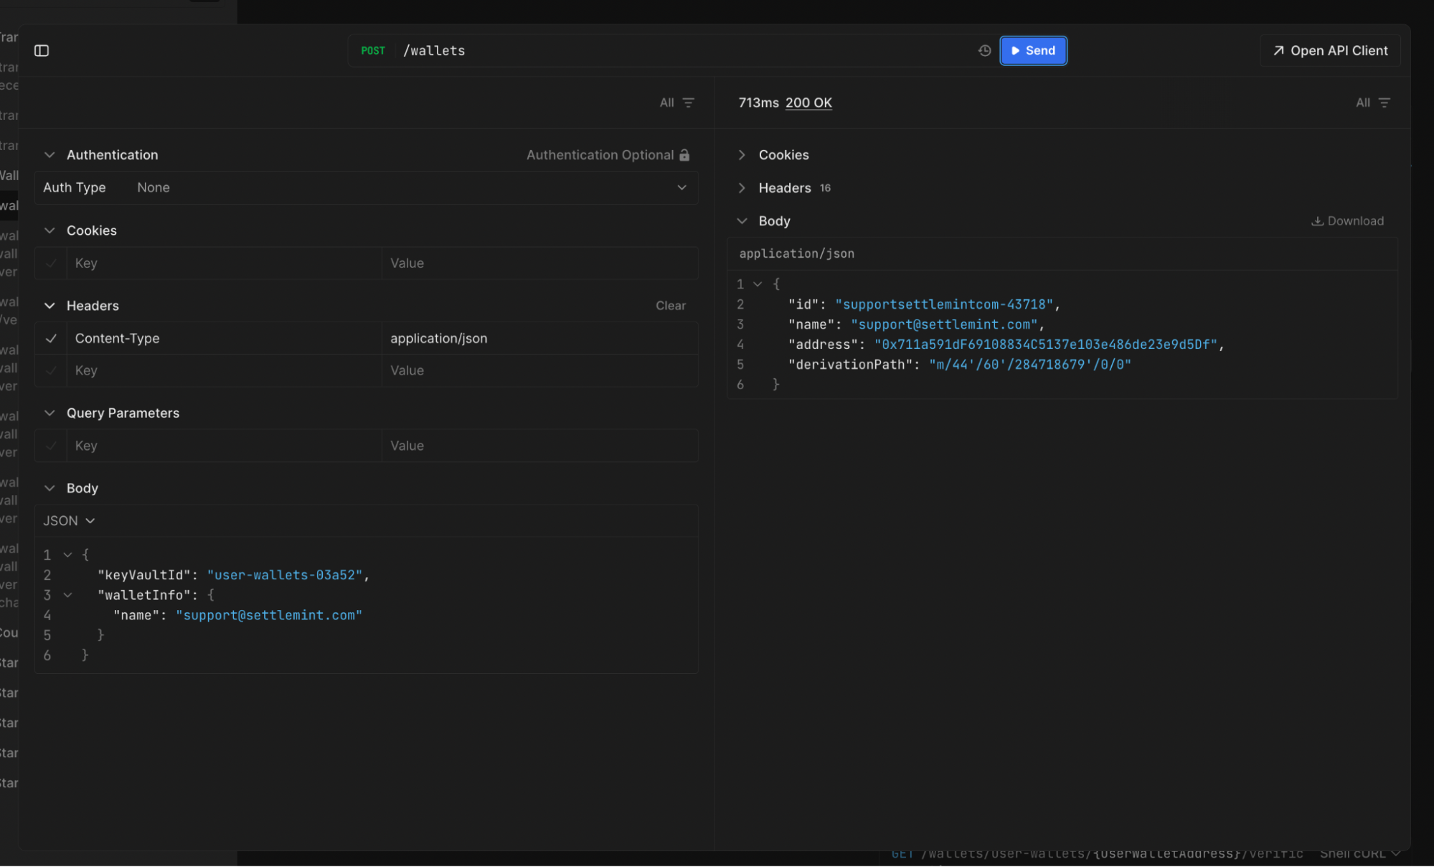Focus the Query Parameters Value field
Viewport: 1434px width, 867px height.
point(539,446)
